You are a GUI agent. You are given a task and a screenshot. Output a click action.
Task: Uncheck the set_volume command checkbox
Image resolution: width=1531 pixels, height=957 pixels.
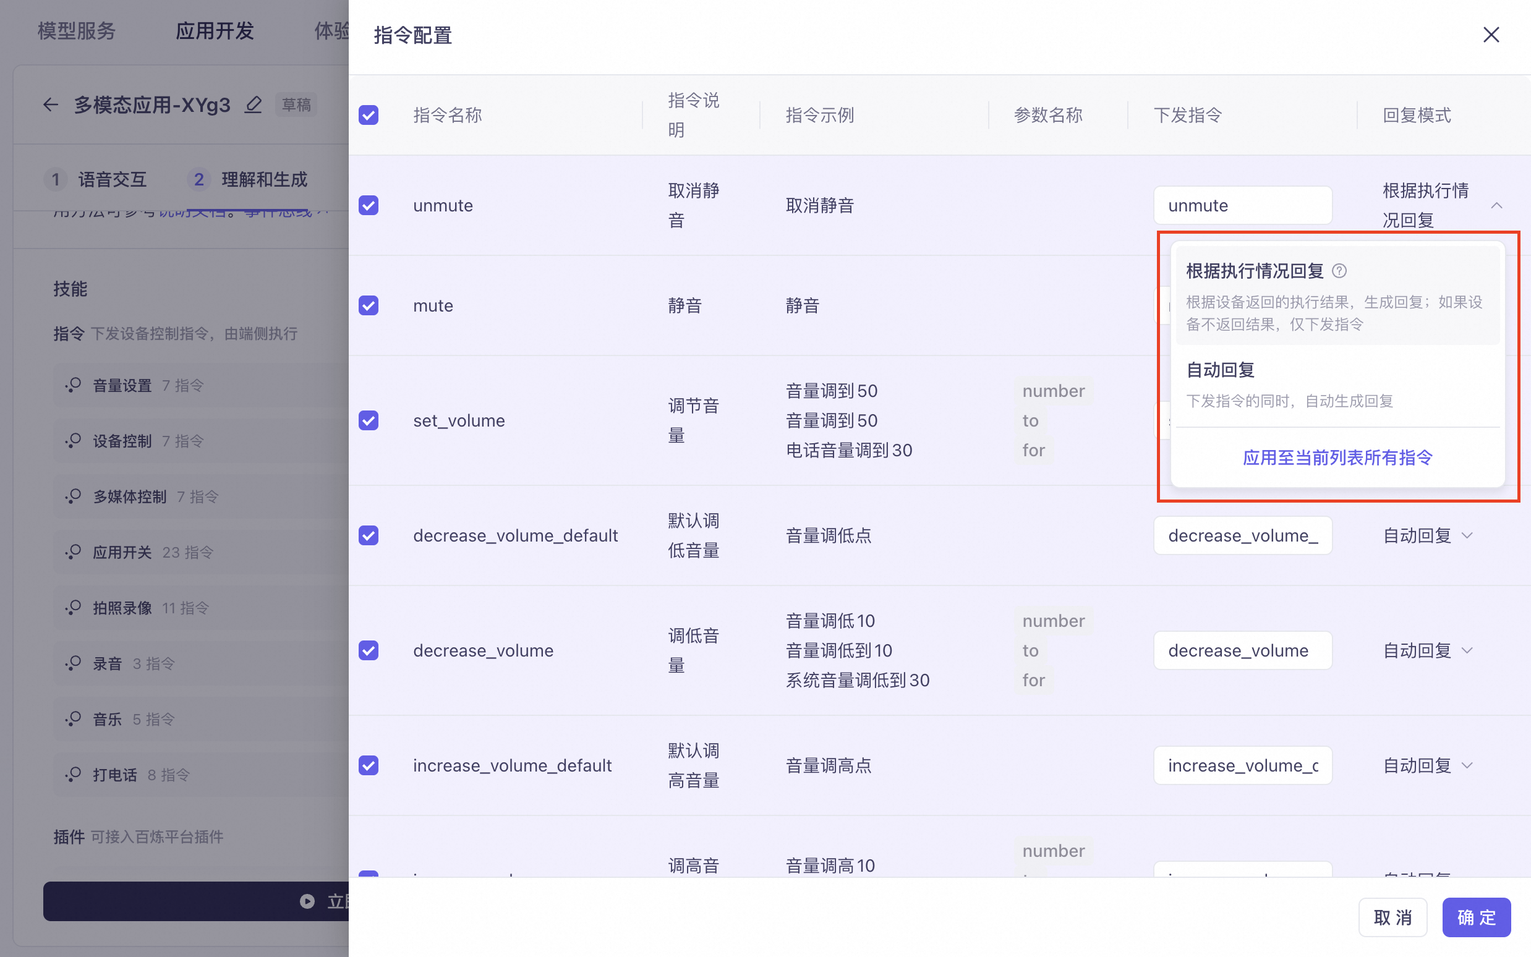[369, 420]
